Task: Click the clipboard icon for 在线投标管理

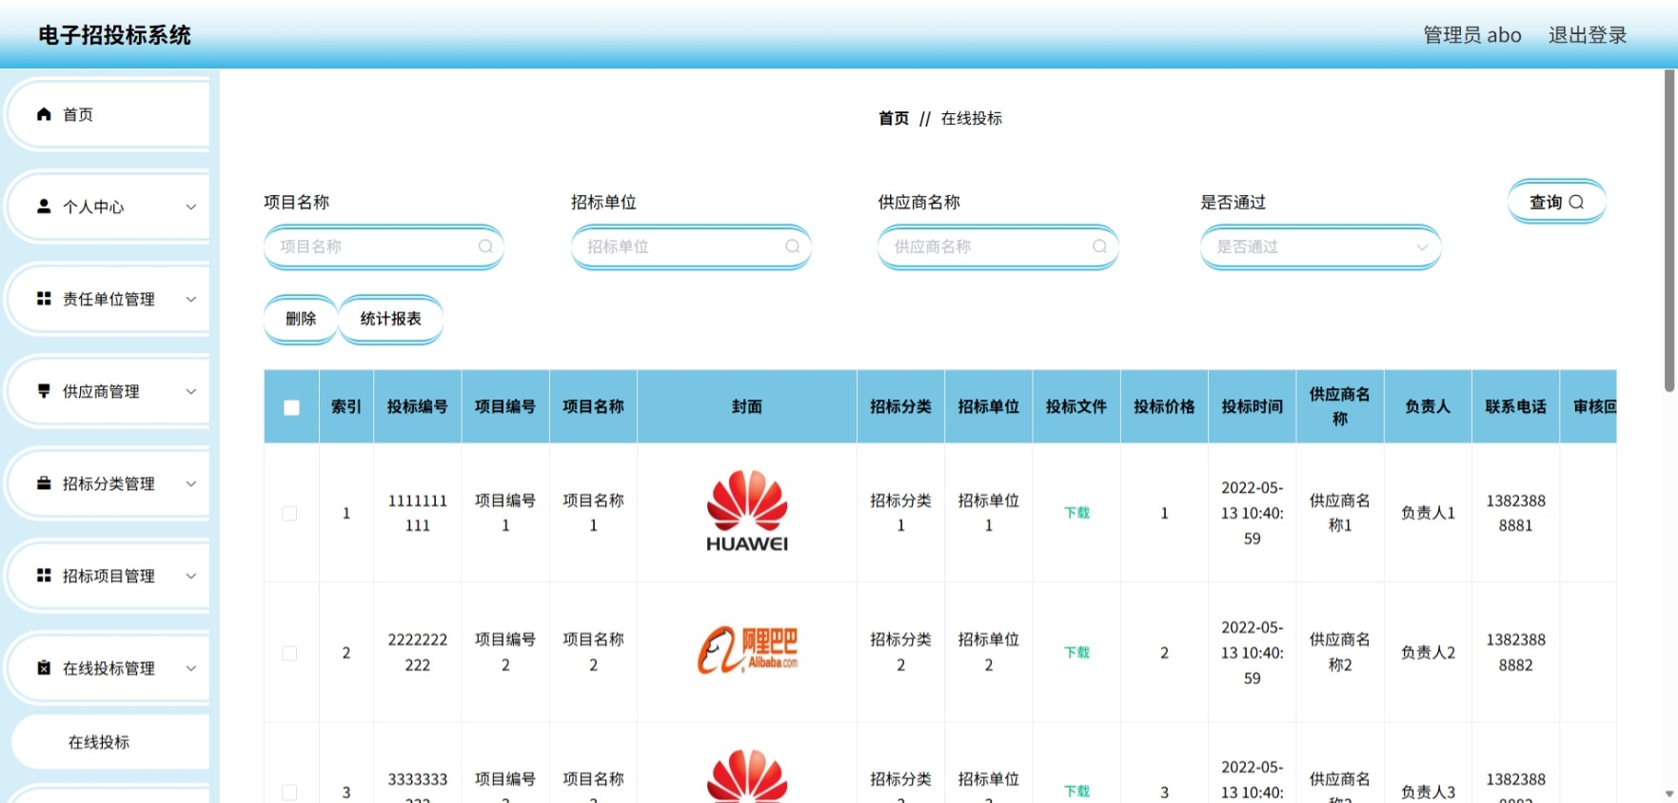Action: coord(44,668)
